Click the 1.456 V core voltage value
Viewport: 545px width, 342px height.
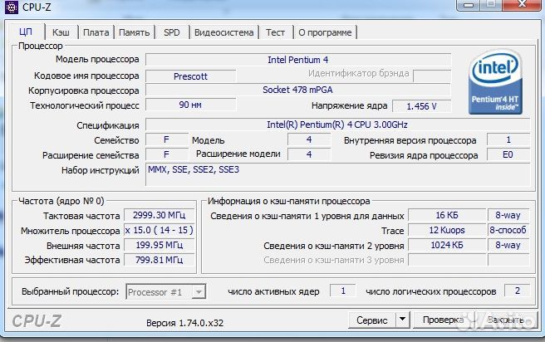click(x=421, y=106)
